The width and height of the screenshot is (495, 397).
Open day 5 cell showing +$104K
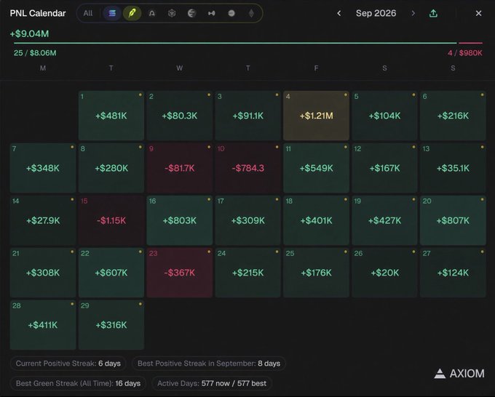point(384,116)
